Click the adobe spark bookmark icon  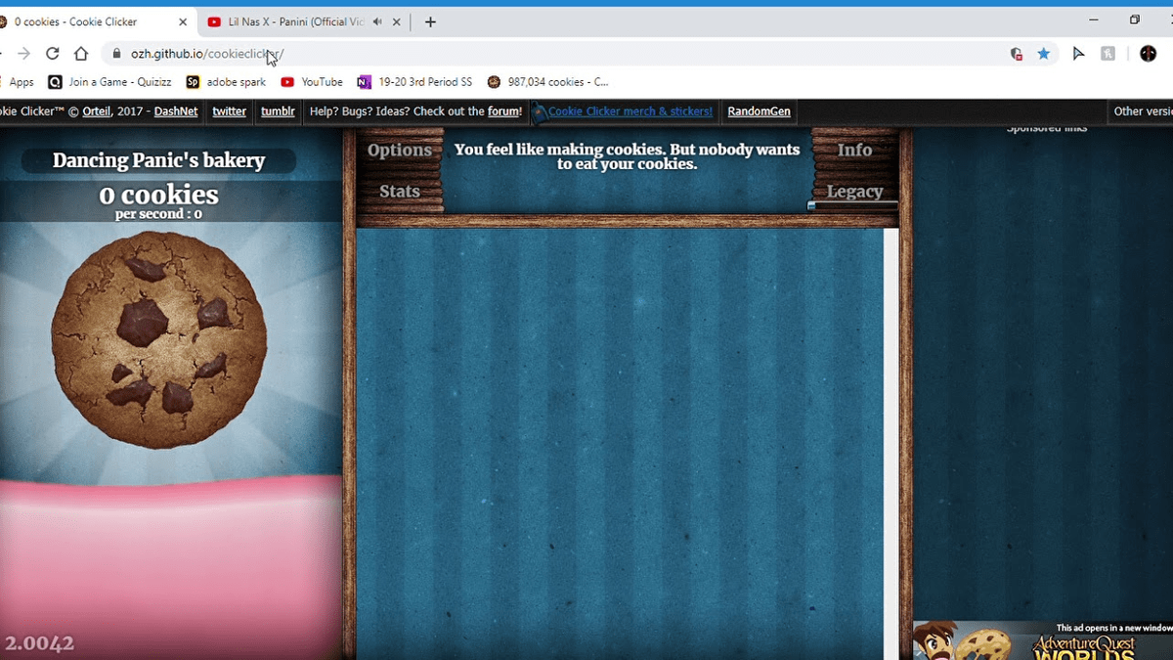(192, 81)
